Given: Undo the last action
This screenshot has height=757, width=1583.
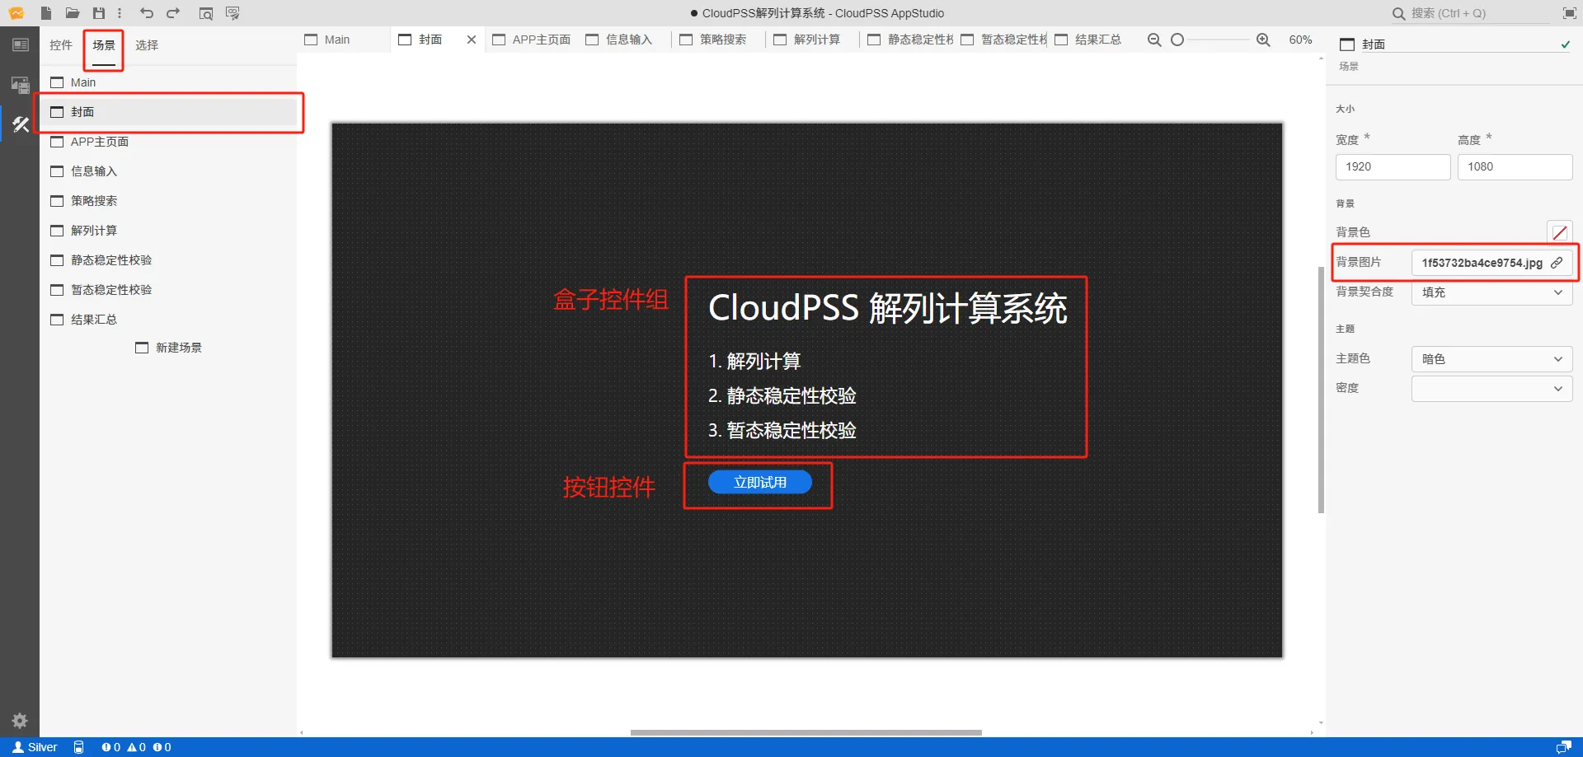Looking at the screenshot, I should 147,13.
